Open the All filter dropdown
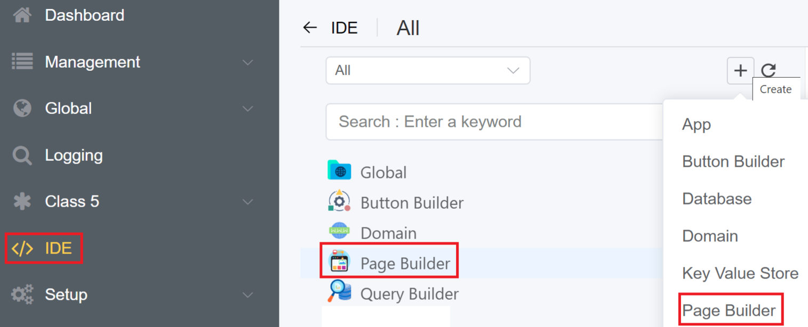This screenshot has height=327, width=808. pyautogui.click(x=428, y=71)
